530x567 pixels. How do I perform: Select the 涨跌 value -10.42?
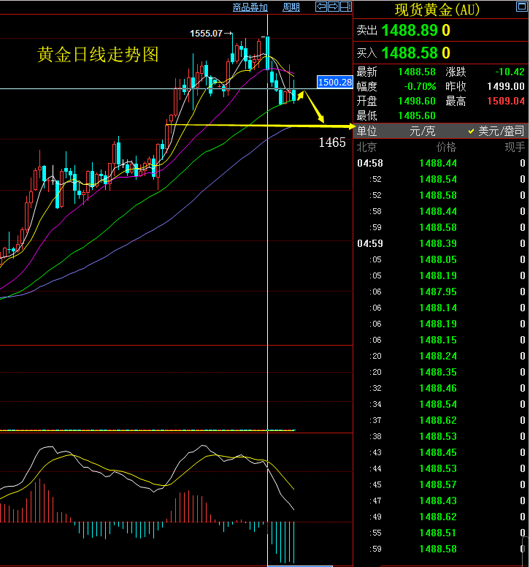click(x=510, y=72)
